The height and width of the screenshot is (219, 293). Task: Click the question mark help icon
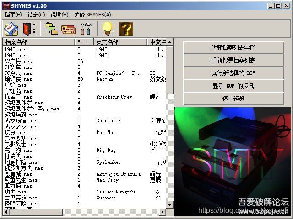126,29
